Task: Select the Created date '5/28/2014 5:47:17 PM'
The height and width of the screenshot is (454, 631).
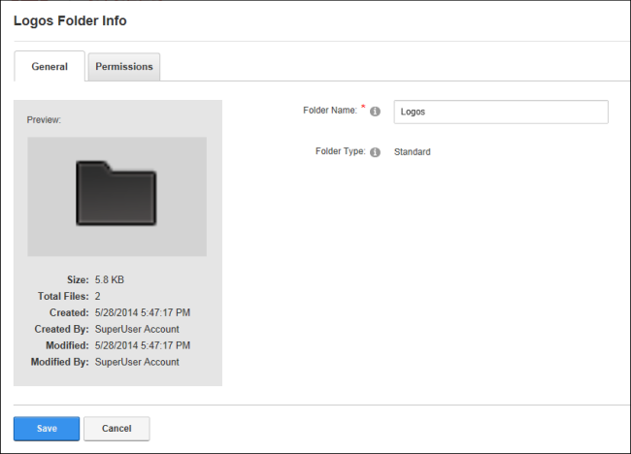Action: coord(143,313)
